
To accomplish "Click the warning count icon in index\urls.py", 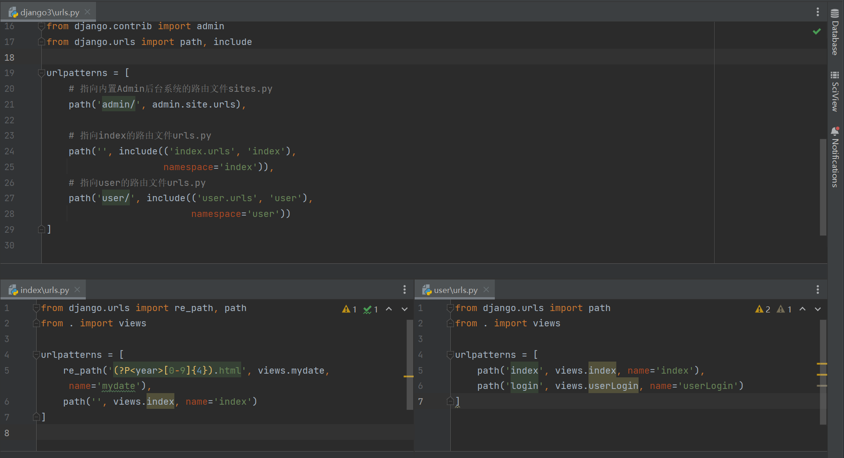I will click(x=349, y=309).
